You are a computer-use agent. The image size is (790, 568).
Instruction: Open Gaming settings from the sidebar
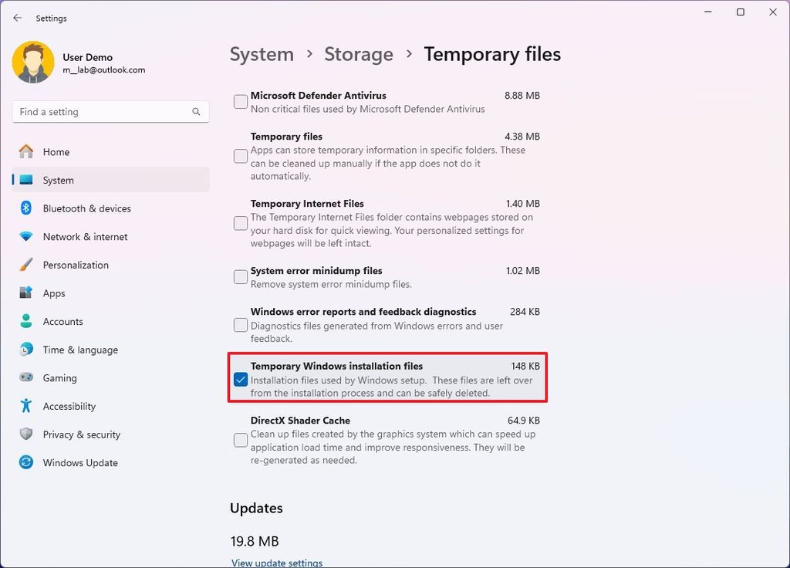point(58,378)
